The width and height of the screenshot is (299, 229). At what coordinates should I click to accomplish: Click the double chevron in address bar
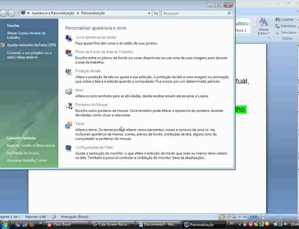(28, 13)
